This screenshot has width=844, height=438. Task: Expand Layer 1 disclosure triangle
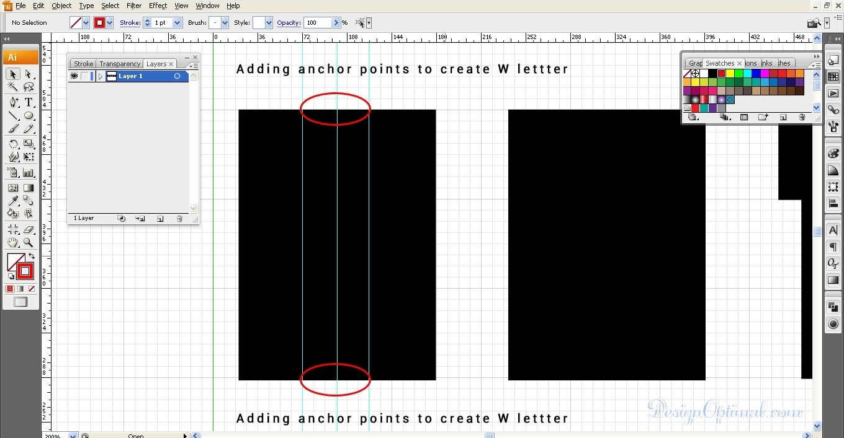[100, 76]
